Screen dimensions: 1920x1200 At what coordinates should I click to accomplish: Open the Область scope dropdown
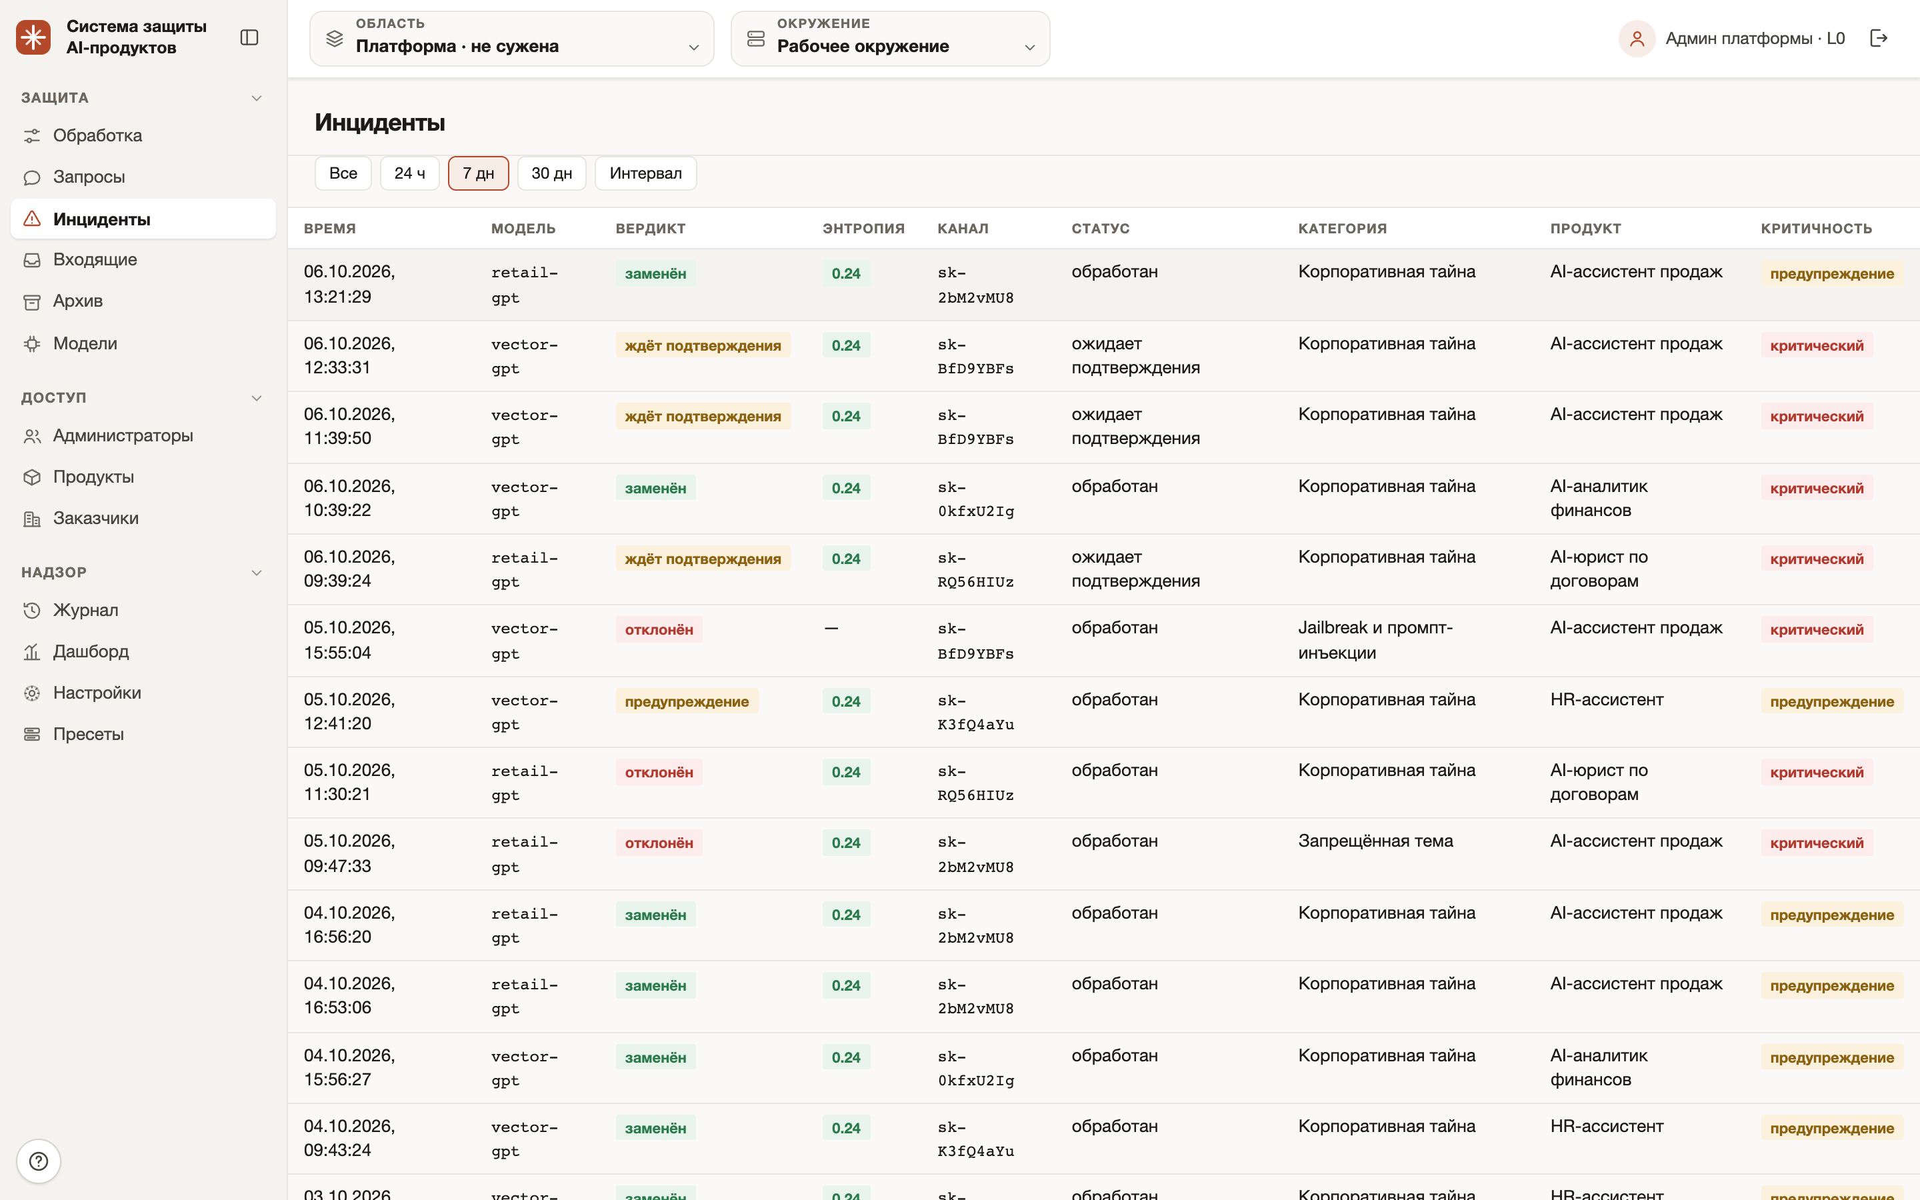[512, 38]
